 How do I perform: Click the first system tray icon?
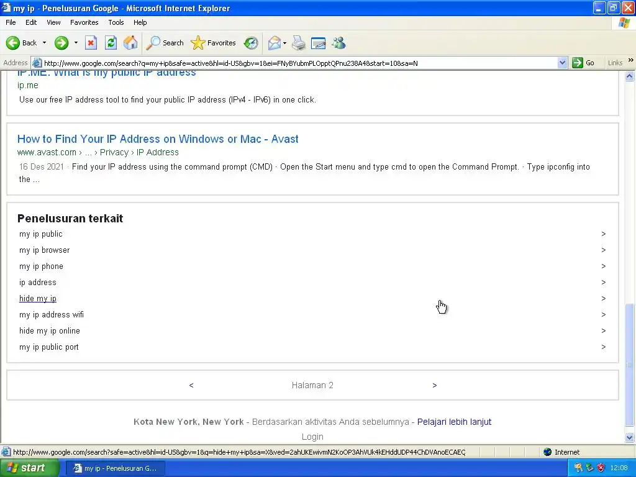click(578, 468)
